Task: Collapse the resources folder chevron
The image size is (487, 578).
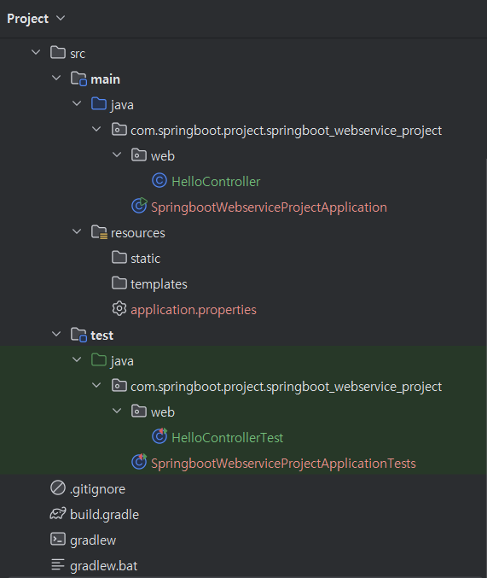Action: pyautogui.click(x=77, y=232)
